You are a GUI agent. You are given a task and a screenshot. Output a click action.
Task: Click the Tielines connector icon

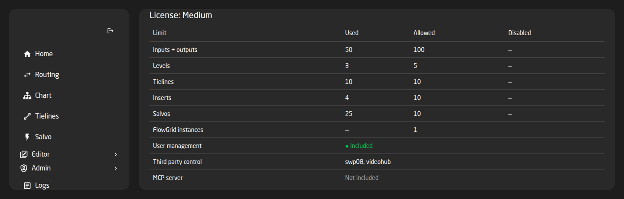click(x=27, y=116)
